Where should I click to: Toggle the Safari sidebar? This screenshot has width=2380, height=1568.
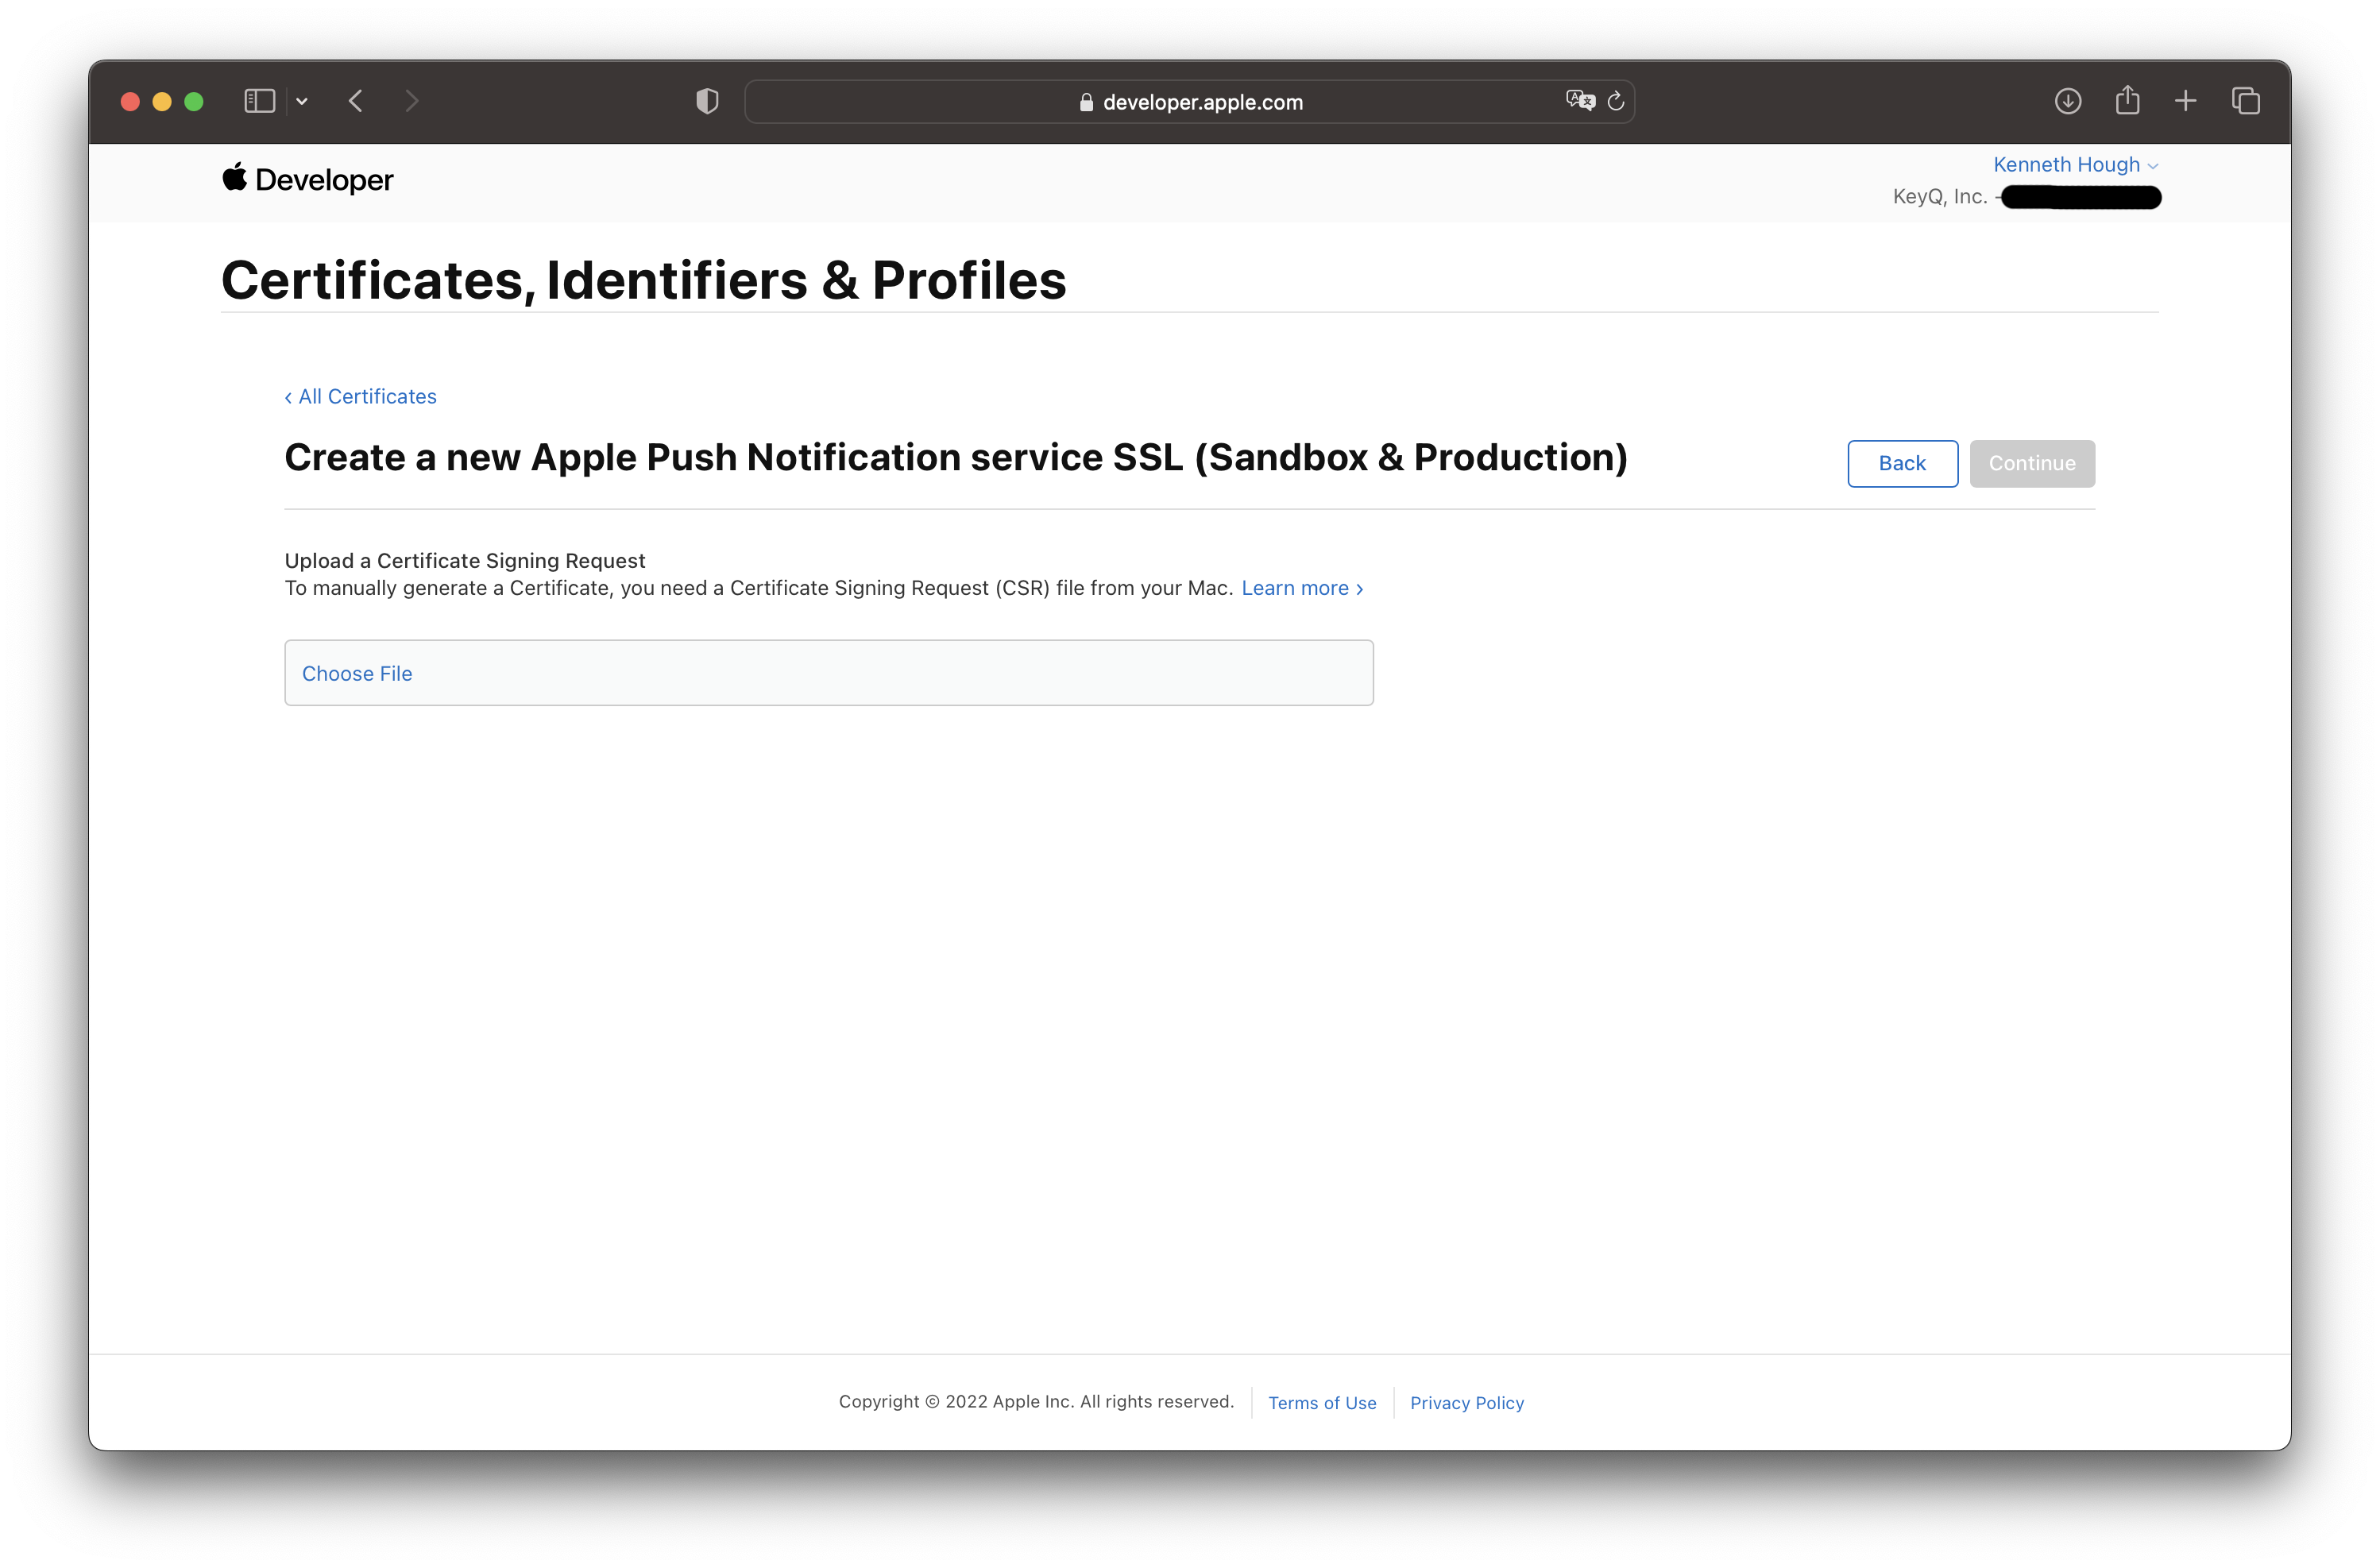coord(258,100)
